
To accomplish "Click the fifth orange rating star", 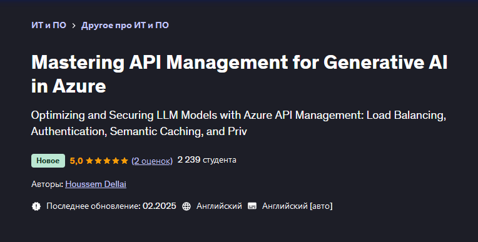I will click(125, 161).
